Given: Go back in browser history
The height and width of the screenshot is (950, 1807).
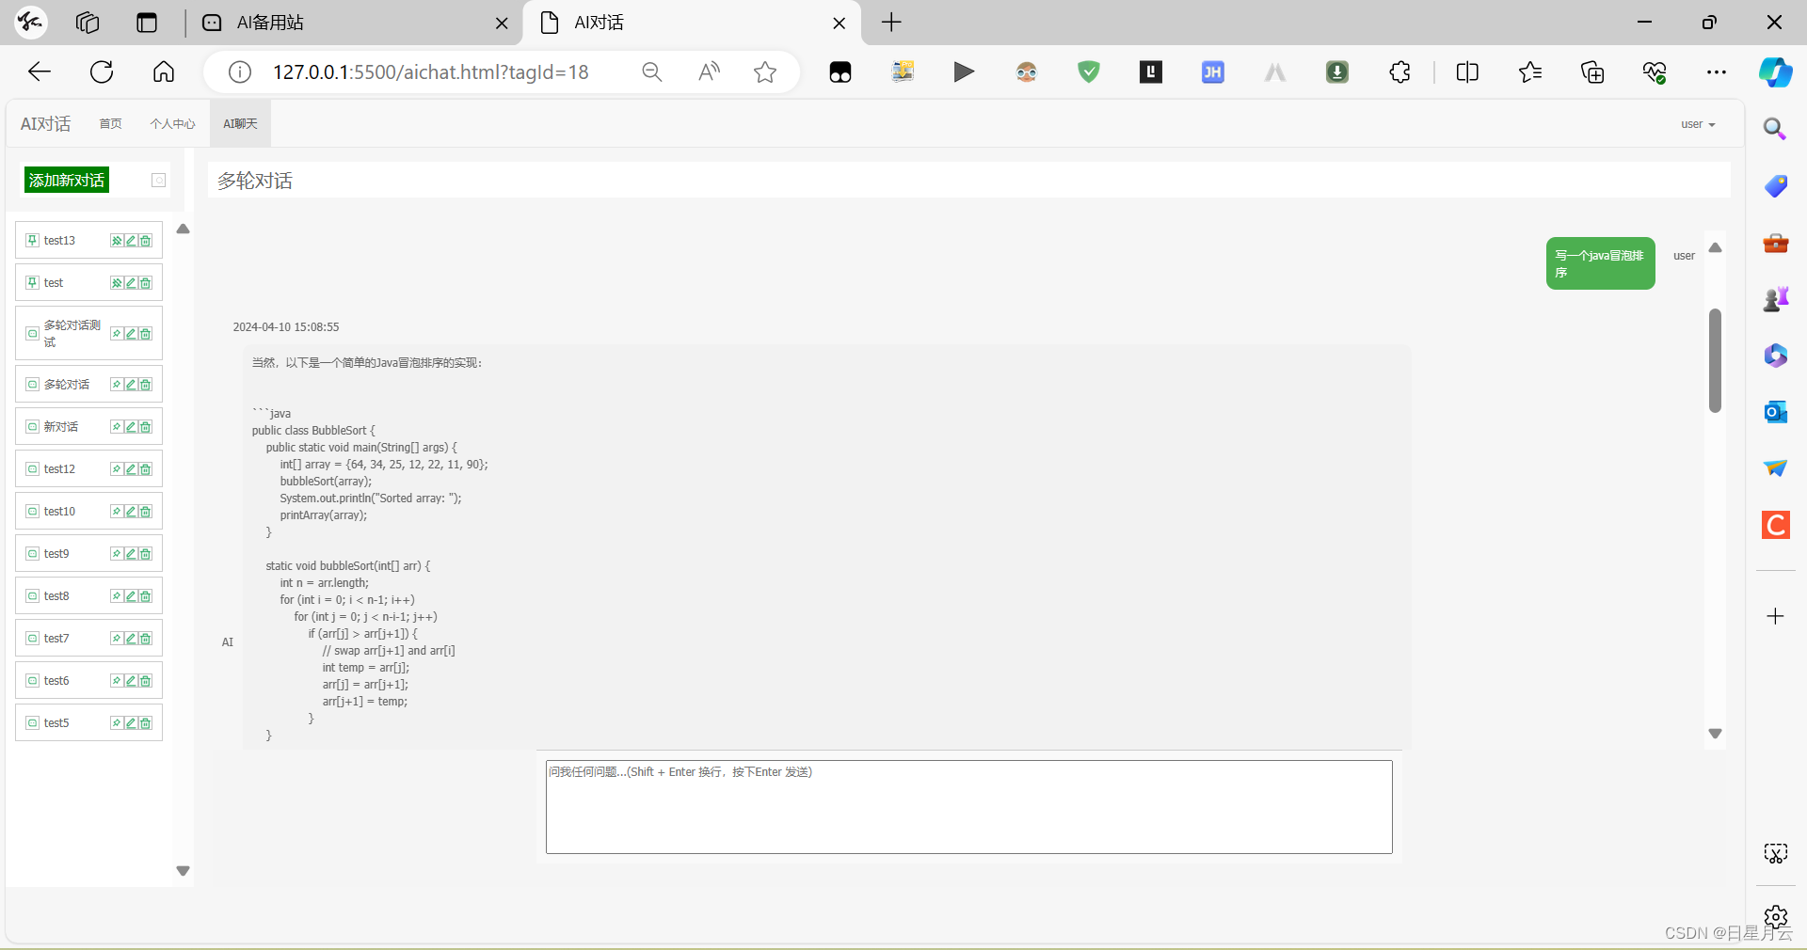Looking at the screenshot, I should [x=40, y=72].
